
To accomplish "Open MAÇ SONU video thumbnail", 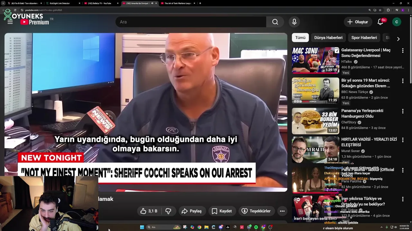I will (x=315, y=60).
